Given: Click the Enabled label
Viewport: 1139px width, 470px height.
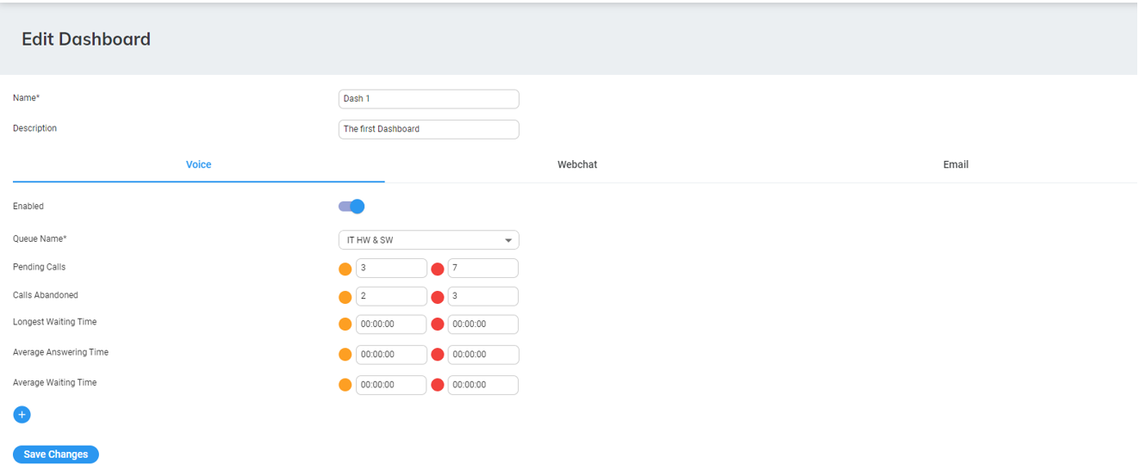Looking at the screenshot, I should pyautogui.click(x=28, y=207).
